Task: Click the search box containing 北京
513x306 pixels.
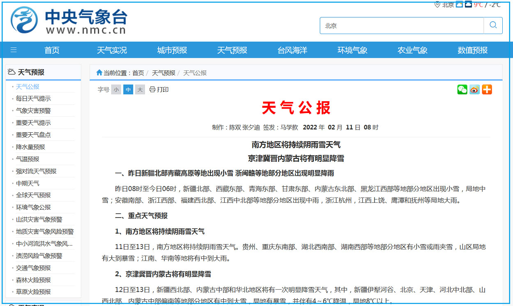Action: click(x=401, y=25)
